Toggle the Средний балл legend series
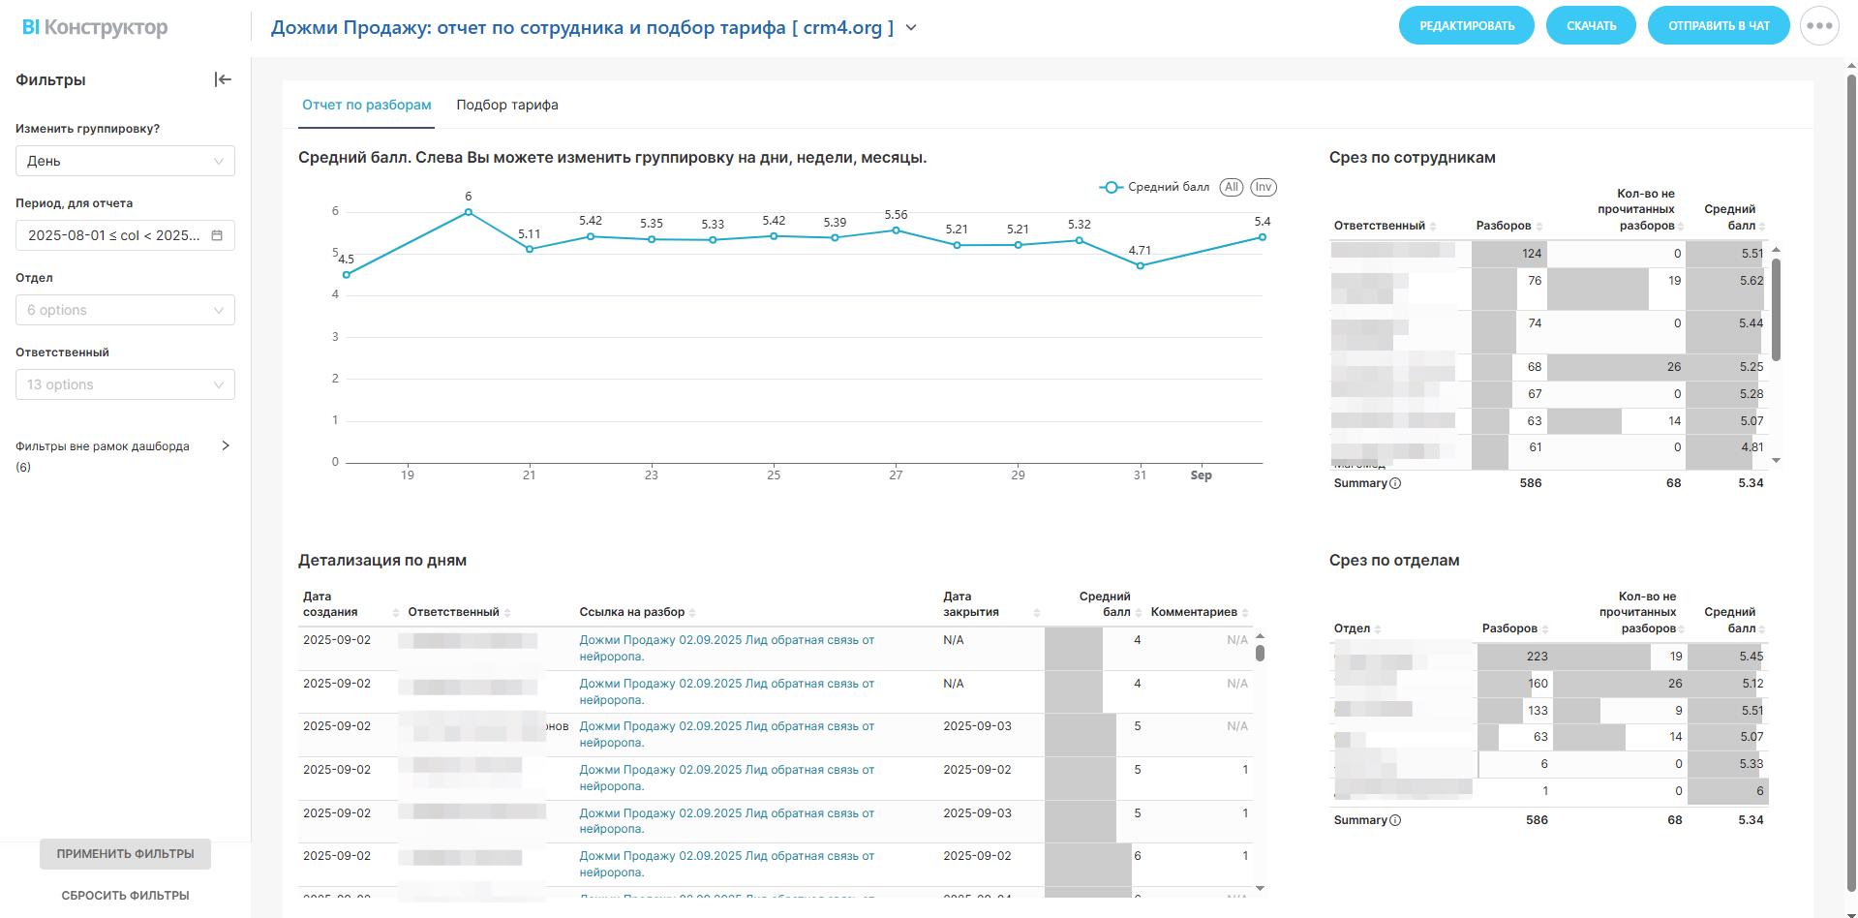The image size is (1858, 918). (x=1155, y=187)
